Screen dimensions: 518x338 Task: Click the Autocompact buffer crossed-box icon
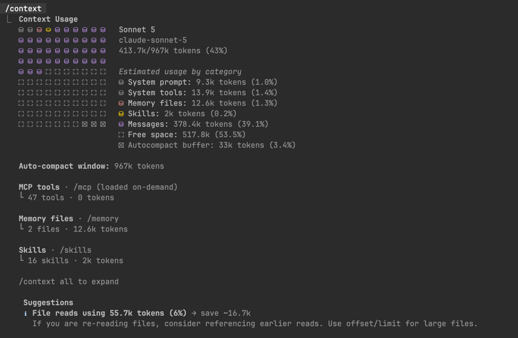coord(121,145)
